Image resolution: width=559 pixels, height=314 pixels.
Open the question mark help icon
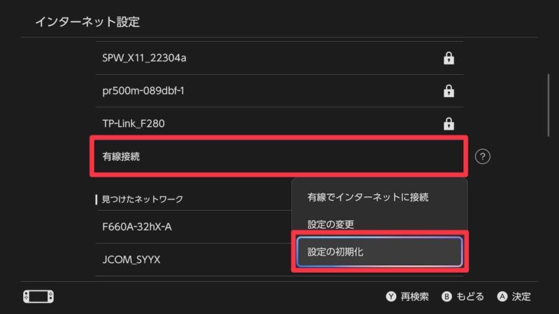click(482, 156)
